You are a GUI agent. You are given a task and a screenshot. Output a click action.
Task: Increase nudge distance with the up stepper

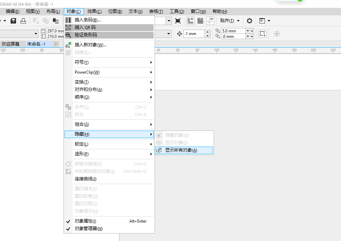tap(208, 32)
